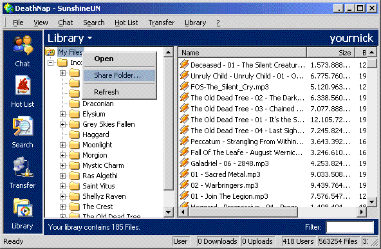Select the Fall Of The Leafe file row
Image resolution: width=381 pixels, height=249 pixels.
pos(247,152)
